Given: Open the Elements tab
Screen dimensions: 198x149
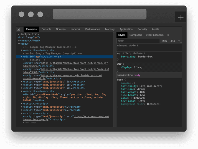Looking at the screenshot, I should point(31,29).
